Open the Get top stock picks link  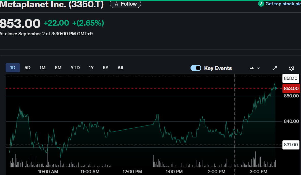(x=283, y=4)
